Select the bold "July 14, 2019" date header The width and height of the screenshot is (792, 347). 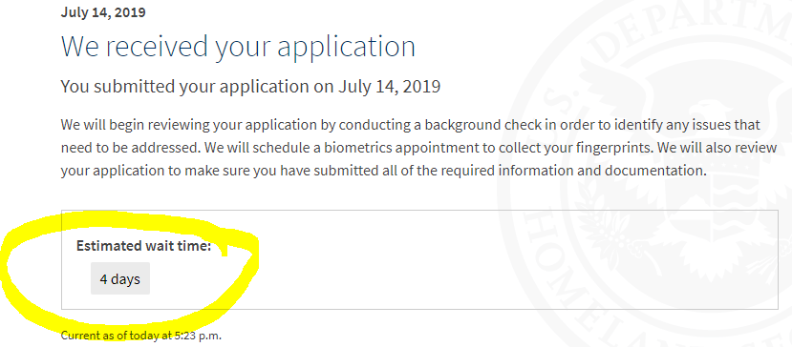click(103, 12)
